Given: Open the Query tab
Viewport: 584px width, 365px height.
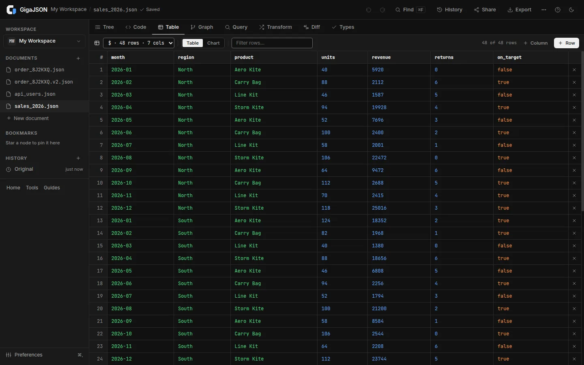Looking at the screenshot, I should click(x=236, y=27).
